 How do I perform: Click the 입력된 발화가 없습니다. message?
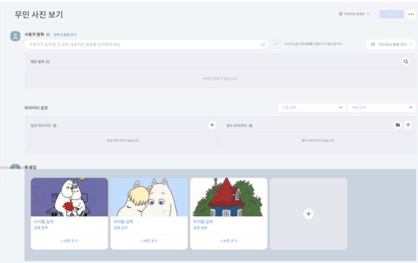tap(220, 79)
